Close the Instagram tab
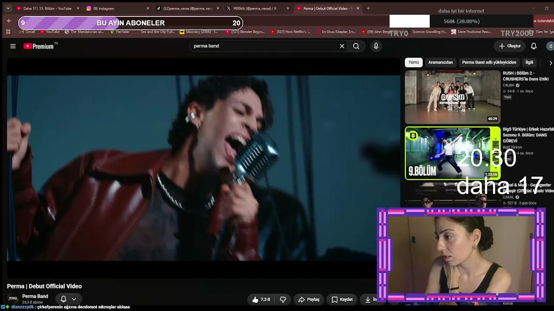This screenshot has width=554, height=311. (x=148, y=8)
